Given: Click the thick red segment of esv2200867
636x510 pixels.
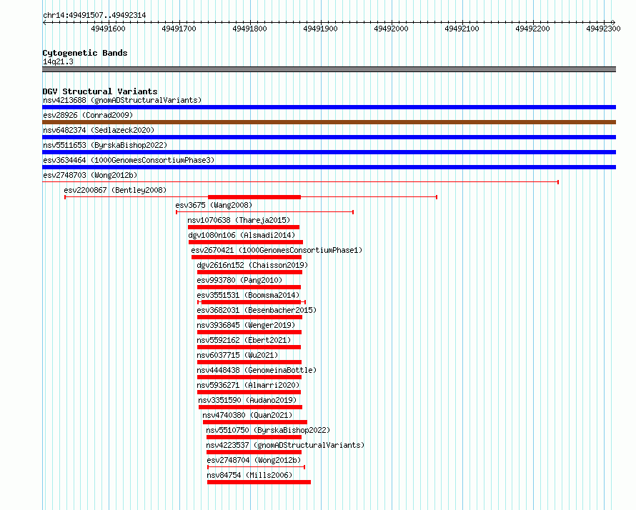Looking at the screenshot, I should (254, 197).
